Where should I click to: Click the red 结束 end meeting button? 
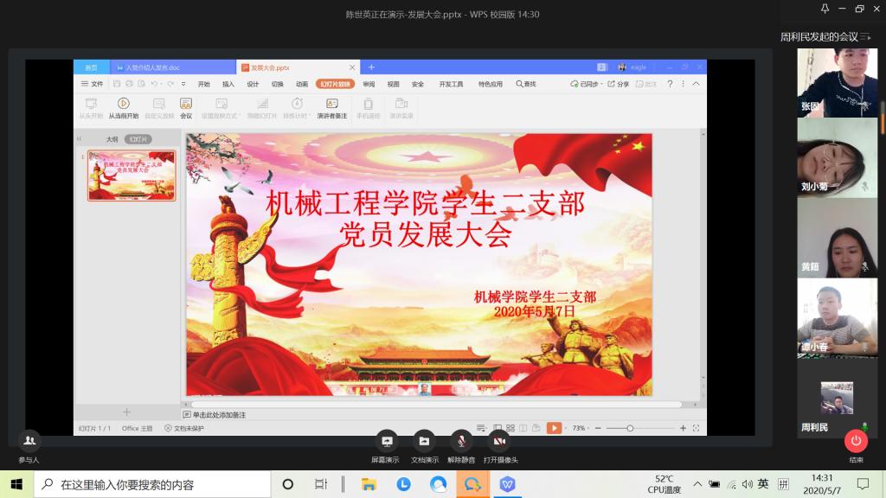coord(856,441)
